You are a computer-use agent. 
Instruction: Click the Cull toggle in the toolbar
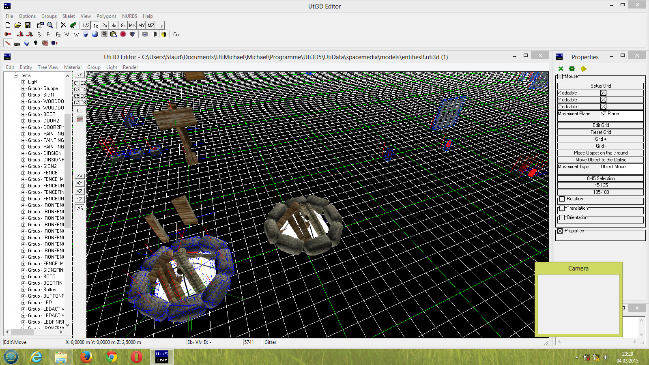coord(176,34)
